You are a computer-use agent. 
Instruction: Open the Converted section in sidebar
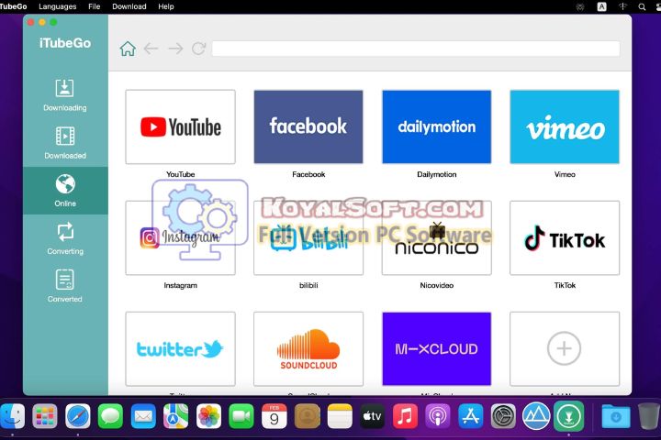click(x=65, y=286)
